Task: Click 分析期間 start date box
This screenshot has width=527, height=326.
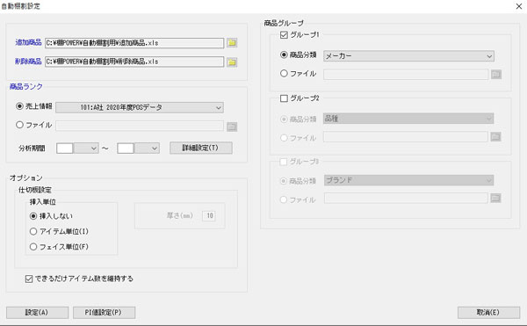Action: 65,149
